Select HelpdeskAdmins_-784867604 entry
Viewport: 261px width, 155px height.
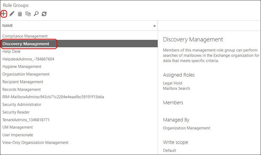28,59
